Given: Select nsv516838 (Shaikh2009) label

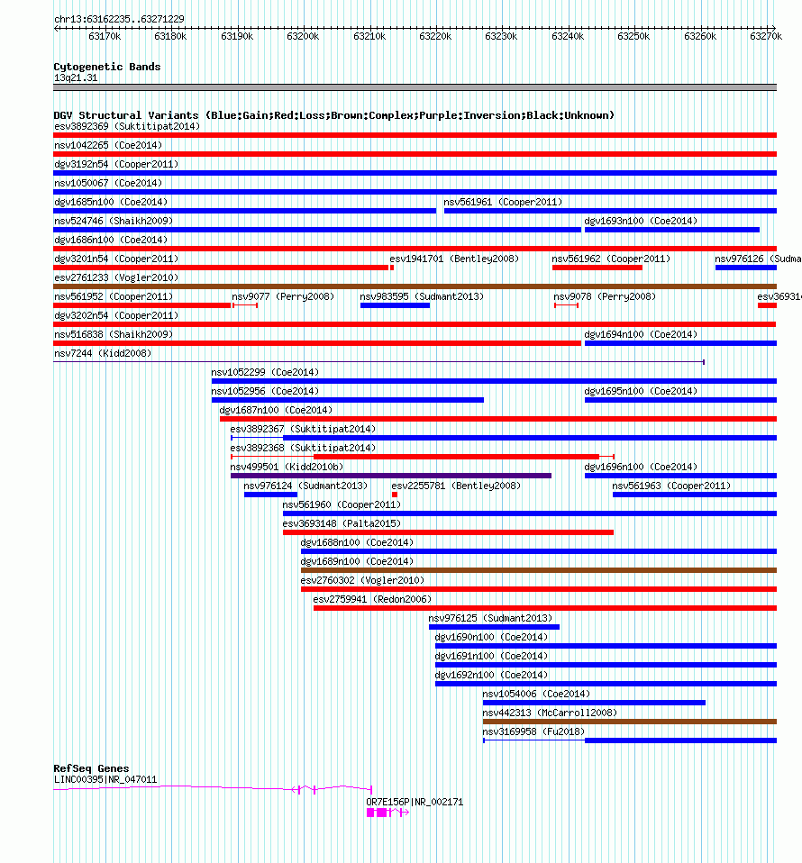Looking at the screenshot, I should click(114, 334).
